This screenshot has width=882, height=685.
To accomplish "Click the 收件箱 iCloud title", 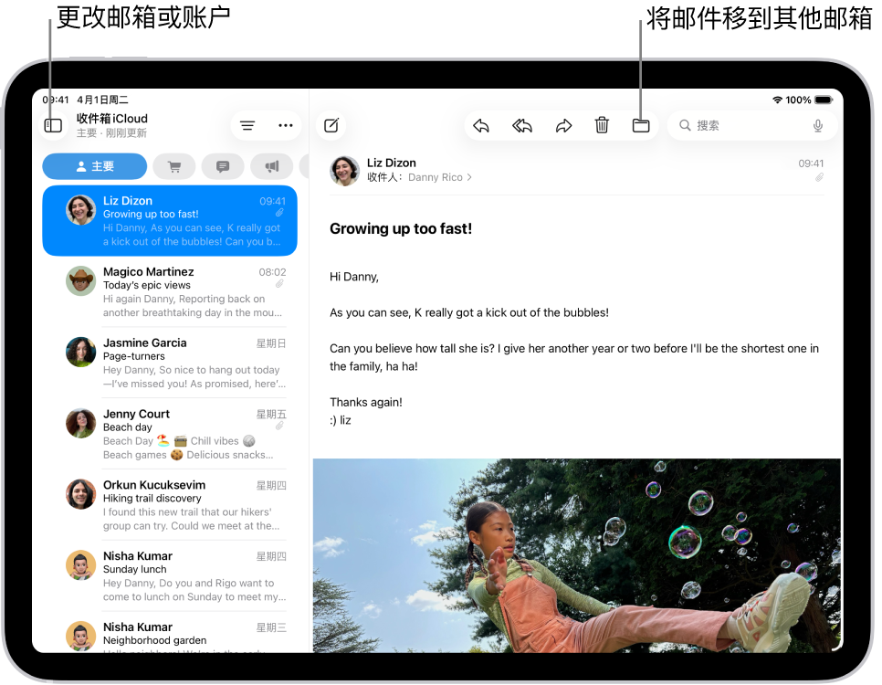I will 112,118.
